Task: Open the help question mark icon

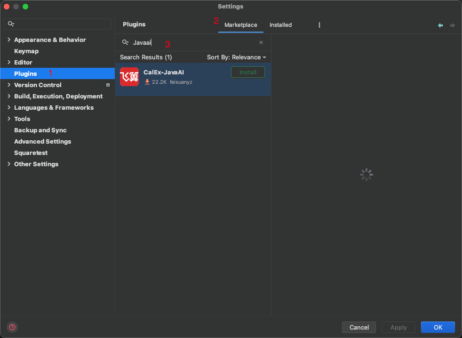Action: 12,327
